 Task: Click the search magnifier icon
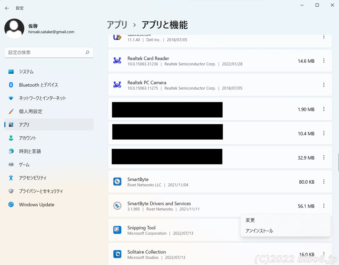tap(87, 53)
